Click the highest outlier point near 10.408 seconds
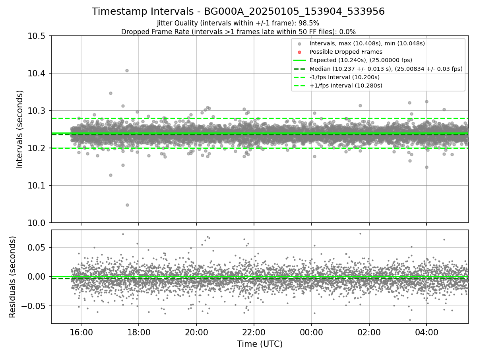 [x=127, y=70]
